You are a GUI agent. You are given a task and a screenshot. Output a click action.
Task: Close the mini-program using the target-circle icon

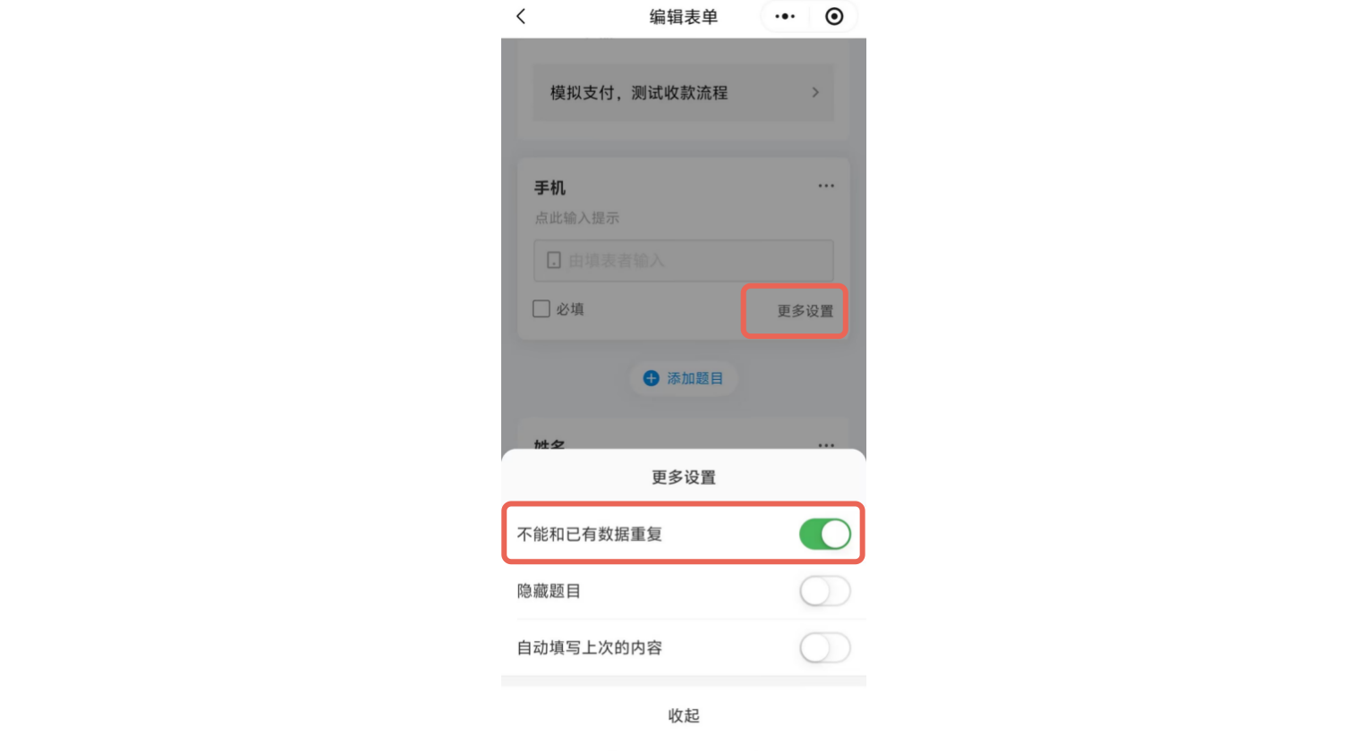click(x=834, y=16)
